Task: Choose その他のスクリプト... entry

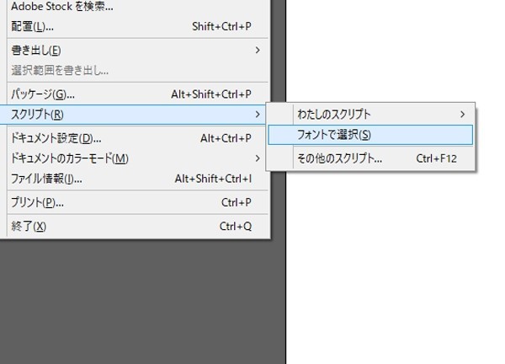Action: pyautogui.click(x=370, y=158)
